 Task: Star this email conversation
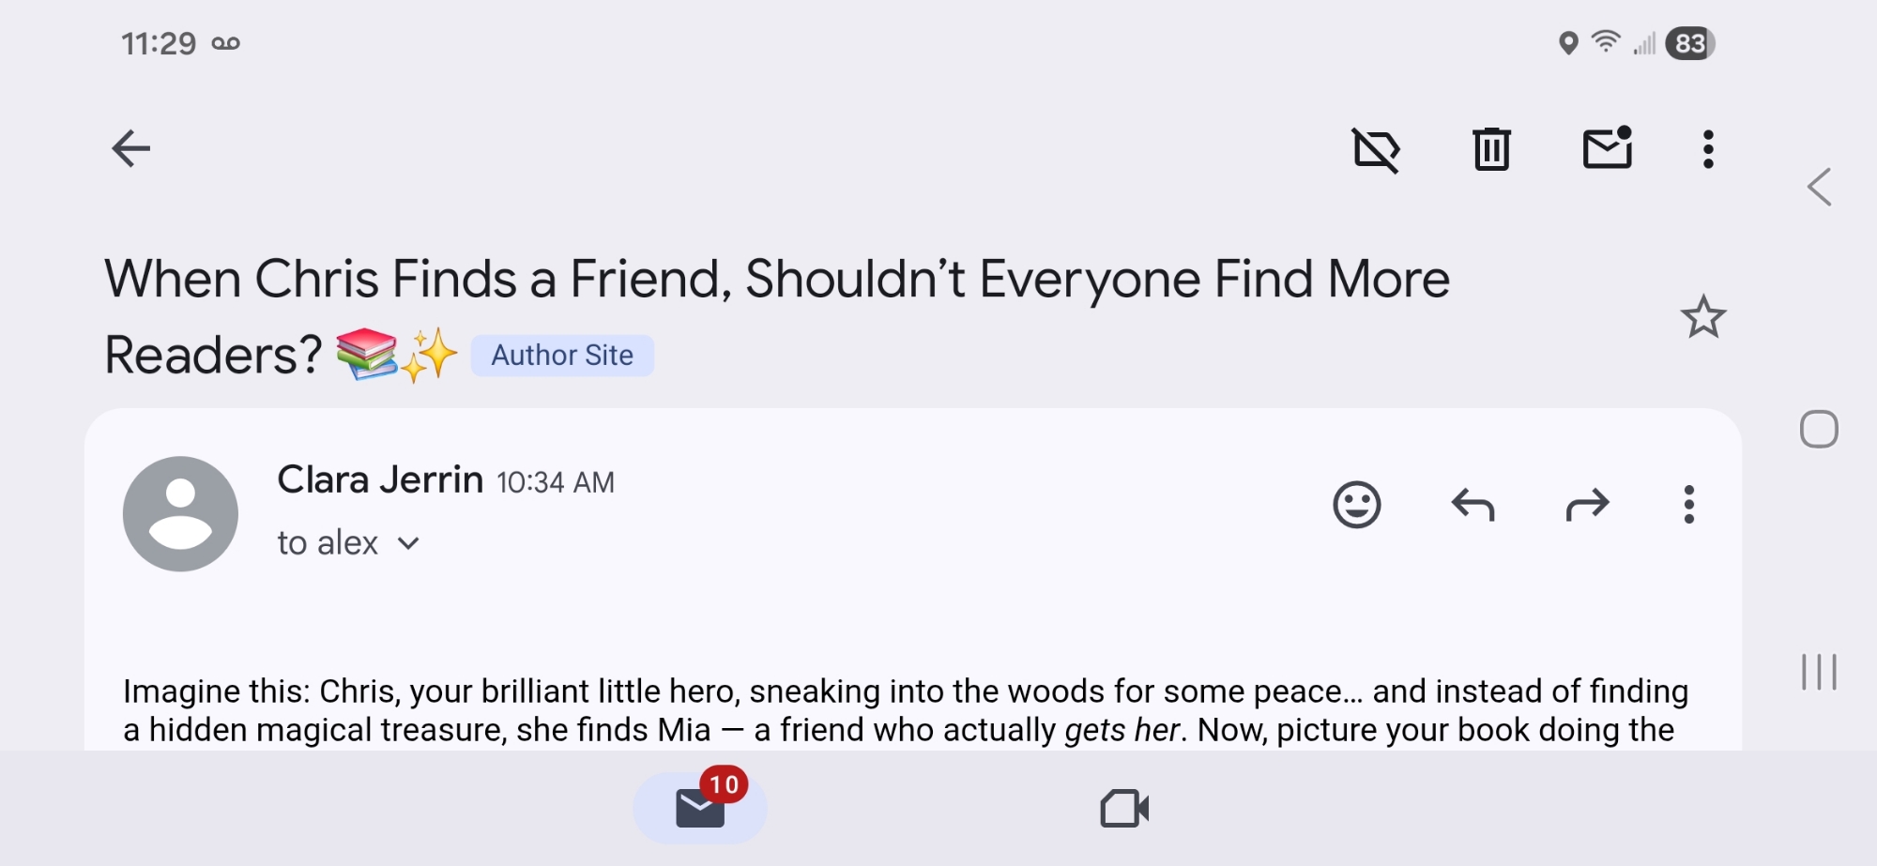click(x=1702, y=317)
